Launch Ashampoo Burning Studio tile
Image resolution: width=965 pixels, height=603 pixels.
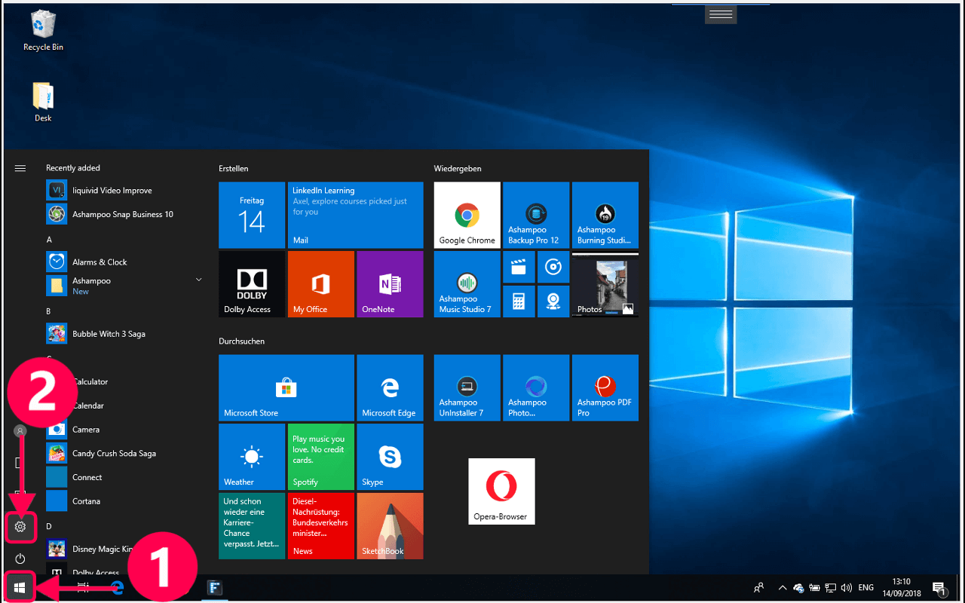[x=605, y=215]
